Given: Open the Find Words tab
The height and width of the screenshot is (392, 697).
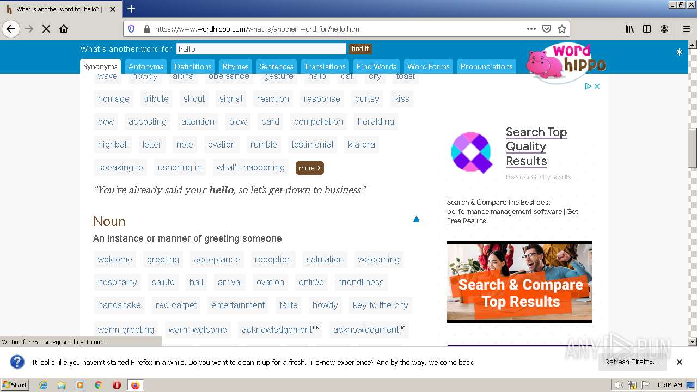Looking at the screenshot, I should click(376, 66).
